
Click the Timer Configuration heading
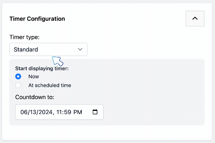[x=37, y=19]
